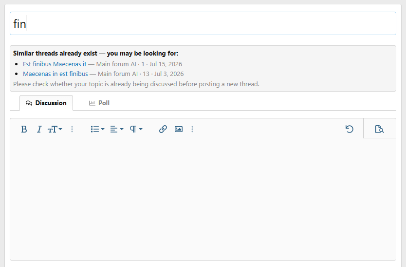Insert an image into the post

click(179, 129)
